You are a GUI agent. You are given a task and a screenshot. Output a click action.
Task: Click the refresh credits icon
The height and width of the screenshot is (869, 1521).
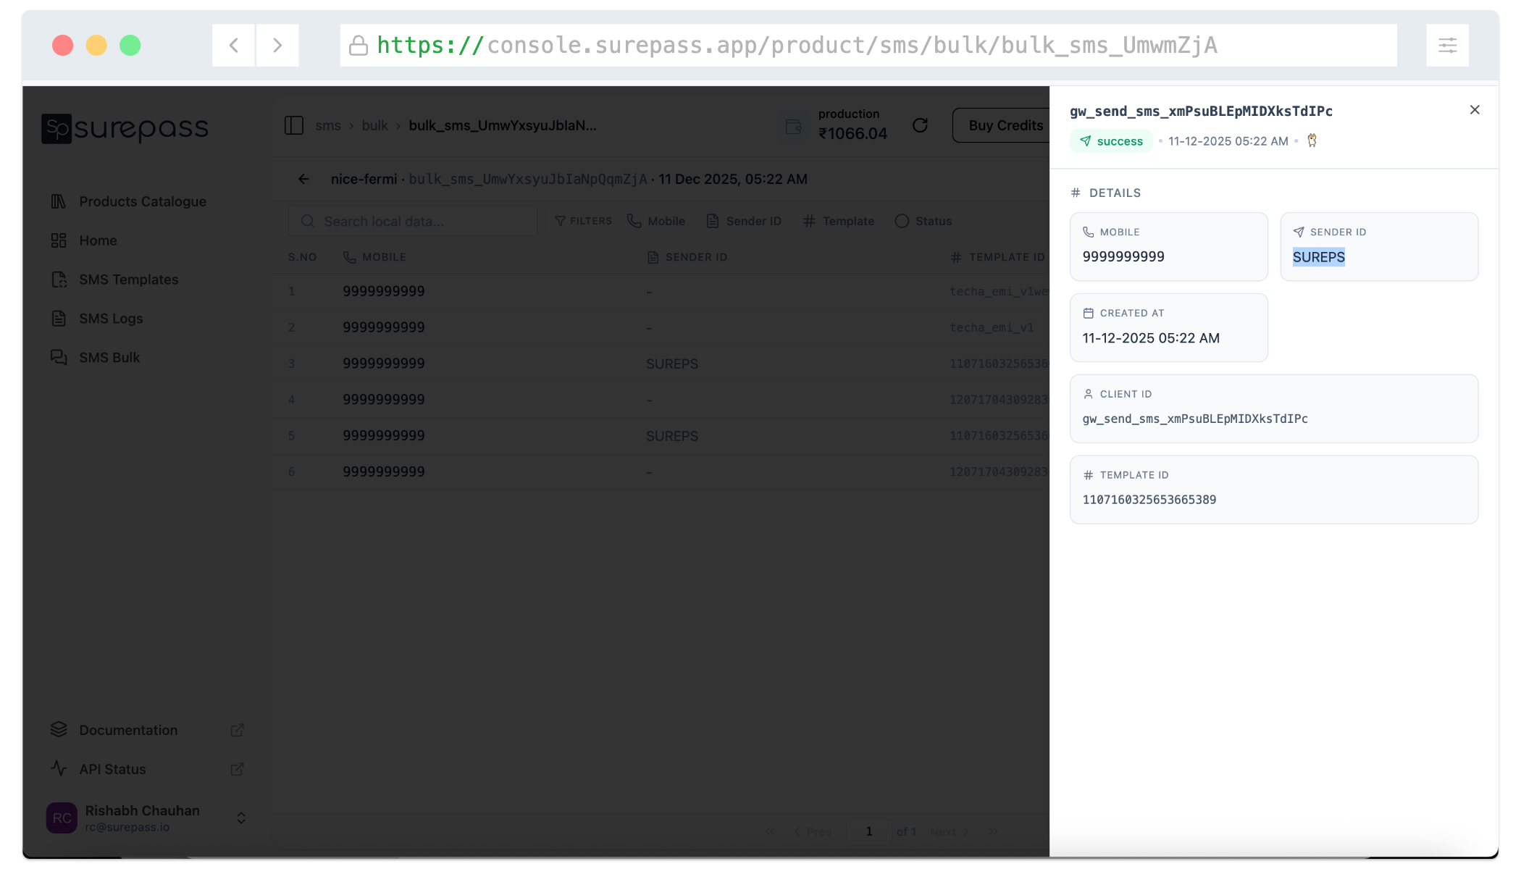pos(920,125)
